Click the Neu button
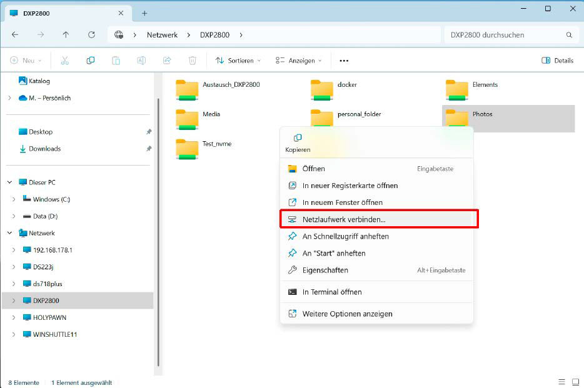Image resolution: width=584 pixels, height=388 pixels. click(x=25, y=60)
